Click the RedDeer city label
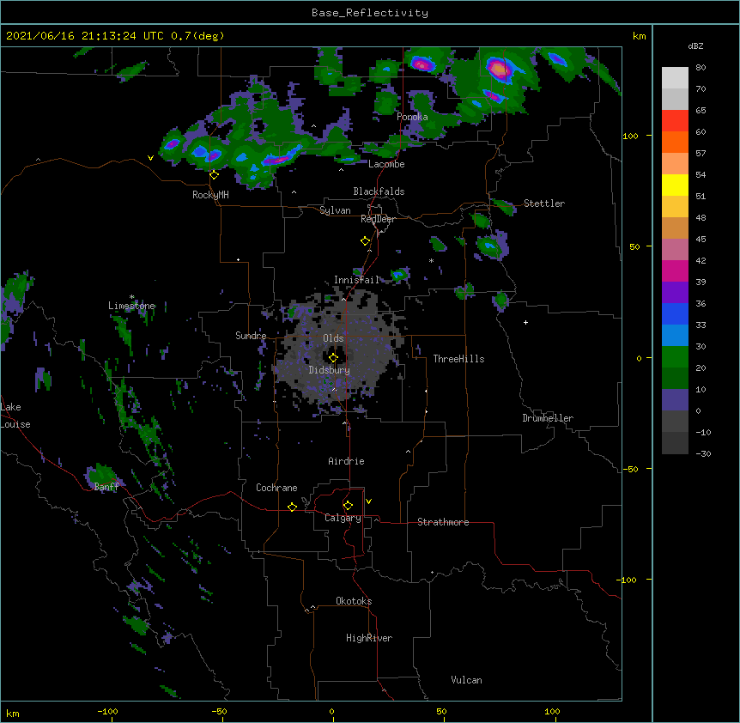740x723 pixels. tap(378, 219)
